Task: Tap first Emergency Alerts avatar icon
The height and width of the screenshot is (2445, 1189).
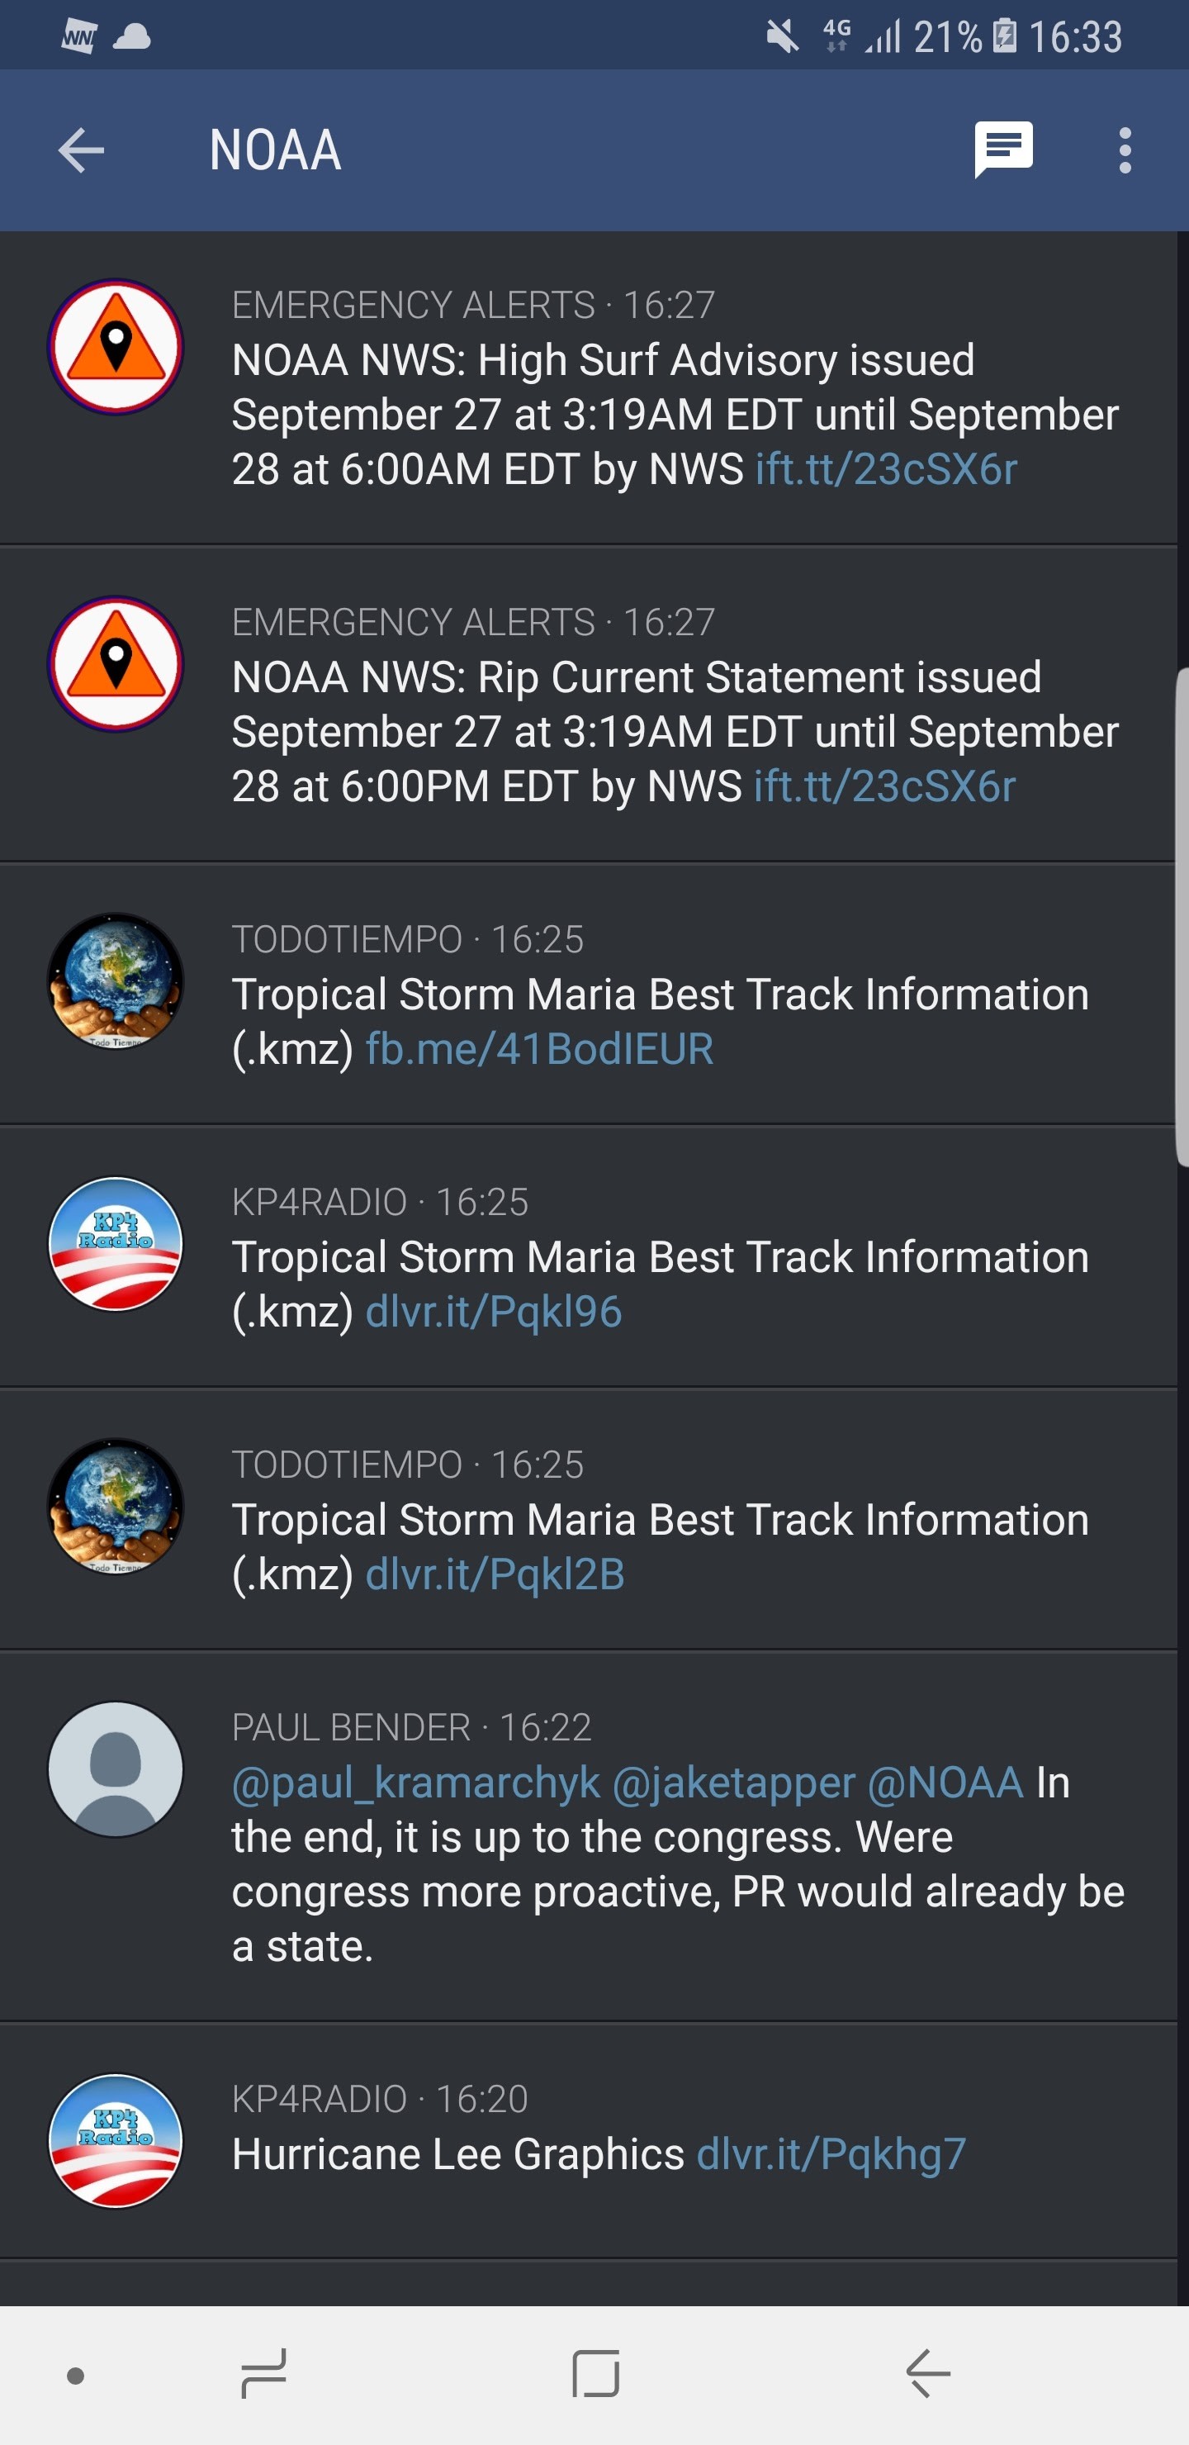Action: [x=116, y=346]
